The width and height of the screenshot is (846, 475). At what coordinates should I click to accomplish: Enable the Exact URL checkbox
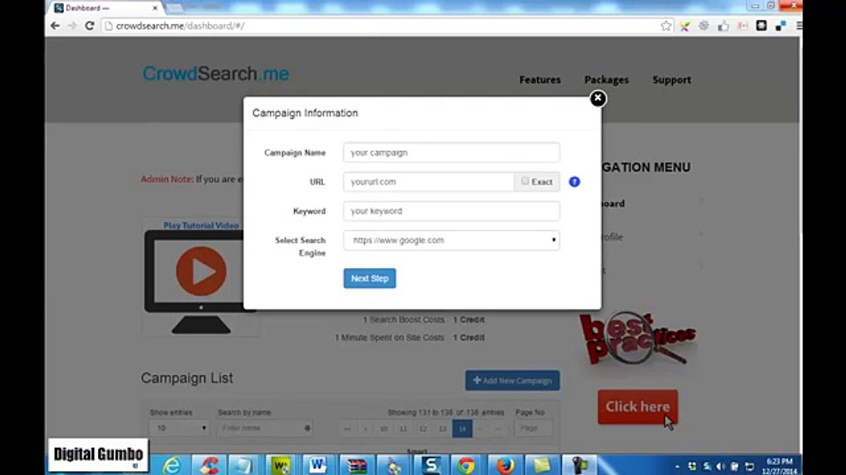tap(525, 181)
